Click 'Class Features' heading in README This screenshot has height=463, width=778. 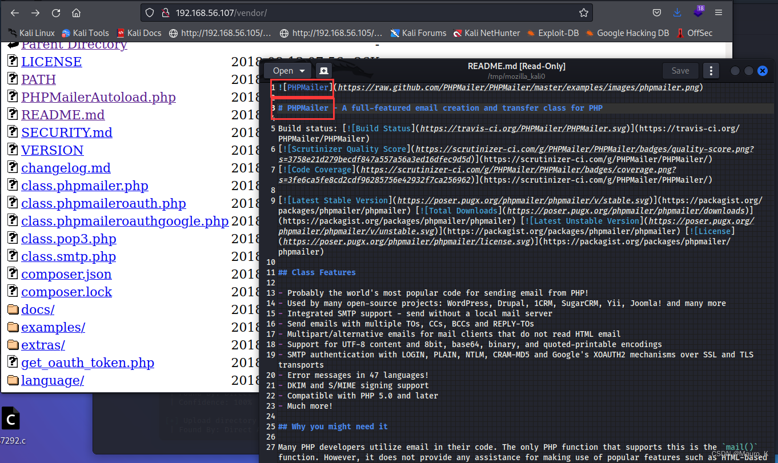click(x=317, y=272)
